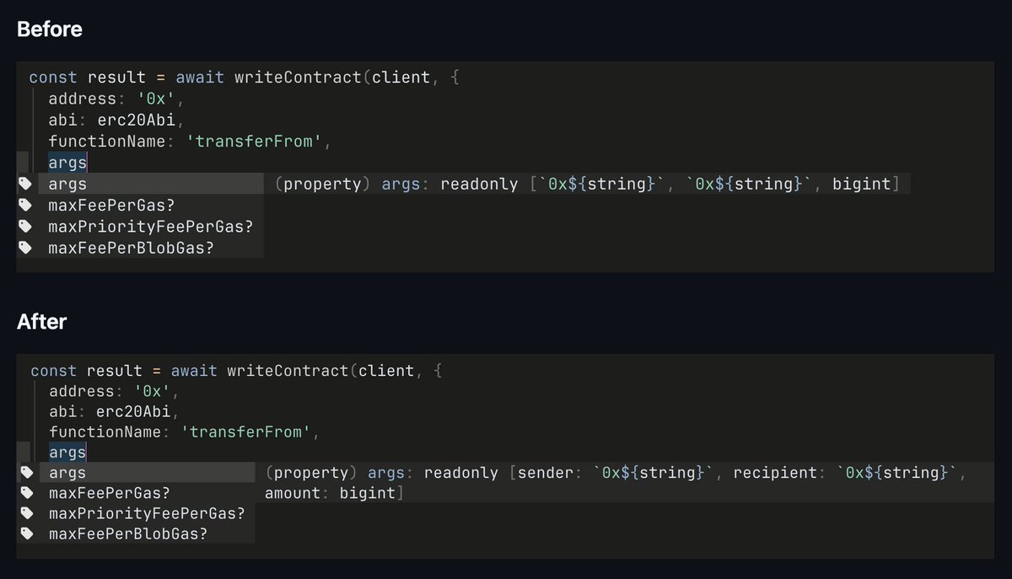Click 'amount: bigint' in After tooltip
1012x579 pixels.
coord(330,493)
